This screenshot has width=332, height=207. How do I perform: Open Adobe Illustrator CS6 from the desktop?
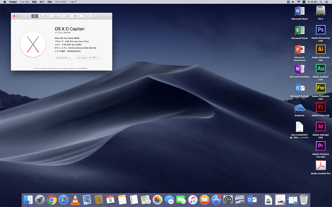[x=320, y=50]
